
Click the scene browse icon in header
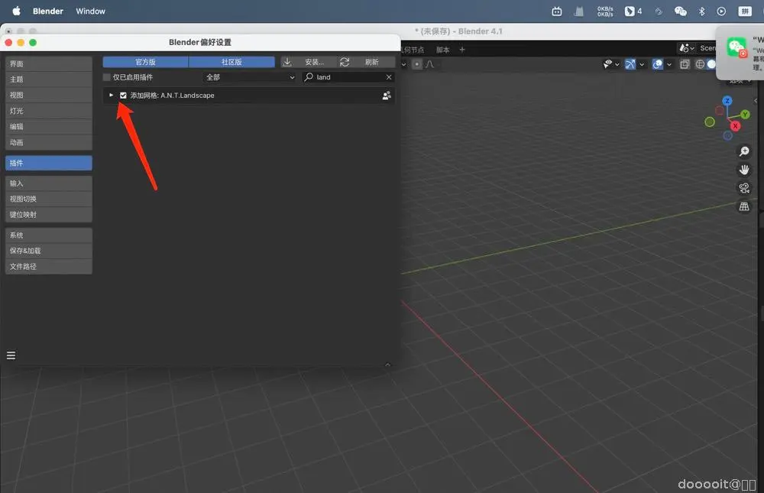pos(687,48)
